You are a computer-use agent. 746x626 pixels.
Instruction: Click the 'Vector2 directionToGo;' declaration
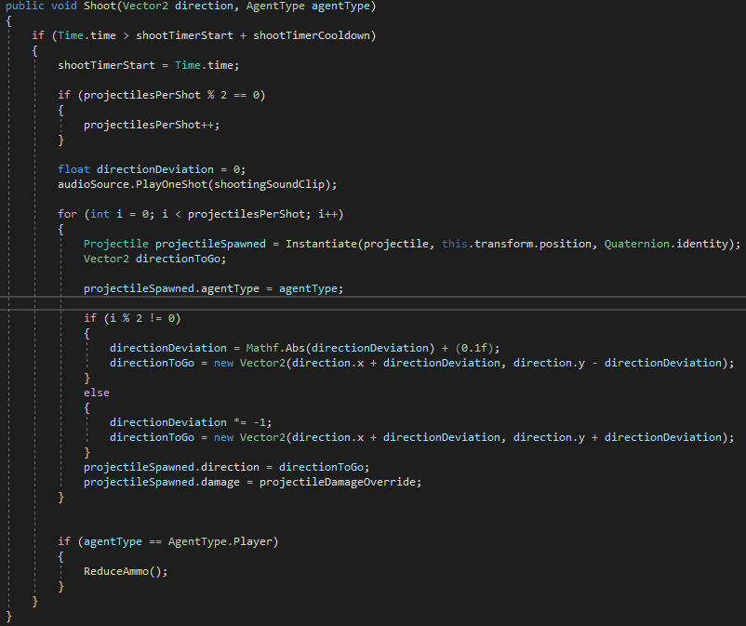click(x=155, y=259)
